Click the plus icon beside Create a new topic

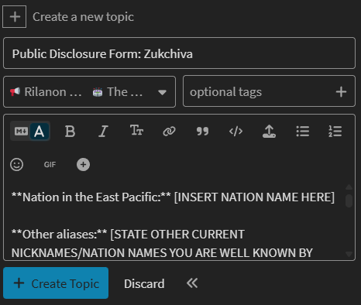coord(15,17)
